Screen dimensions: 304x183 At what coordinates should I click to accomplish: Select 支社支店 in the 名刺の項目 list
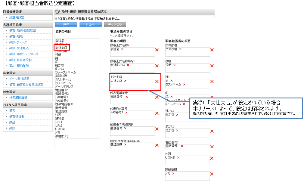(x=61, y=48)
